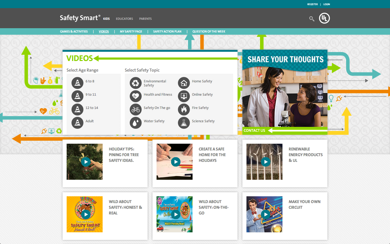This screenshot has width=390, height=244.
Task: Click Create a Safe Home title text
Action: (212, 155)
